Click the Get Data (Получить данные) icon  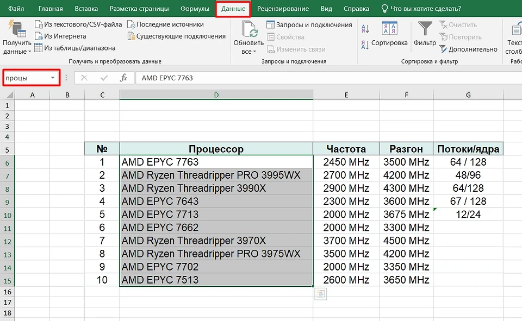click(16, 29)
